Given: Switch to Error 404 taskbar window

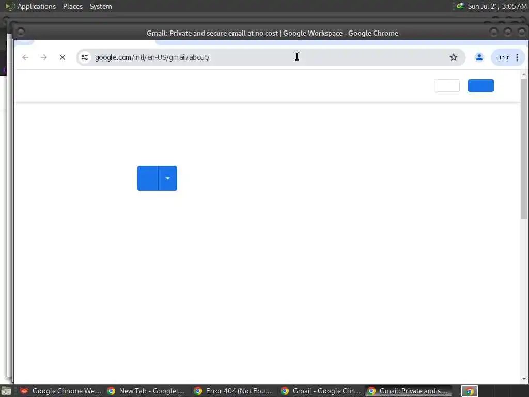Looking at the screenshot, I should point(234,391).
